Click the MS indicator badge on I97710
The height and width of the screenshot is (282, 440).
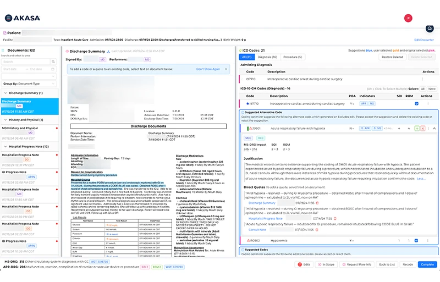(372, 103)
